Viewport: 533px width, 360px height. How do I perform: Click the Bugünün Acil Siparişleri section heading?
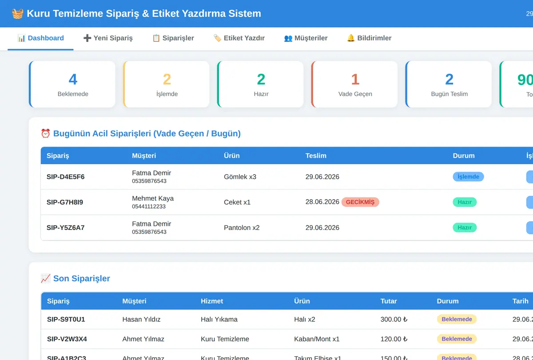pos(147,134)
